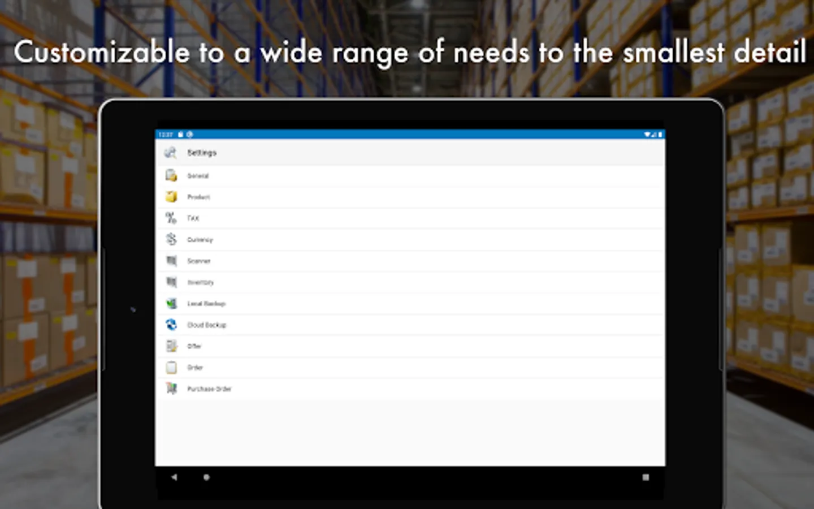Tap the Offer document icon
This screenshot has width=814, height=509.
[x=171, y=346]
